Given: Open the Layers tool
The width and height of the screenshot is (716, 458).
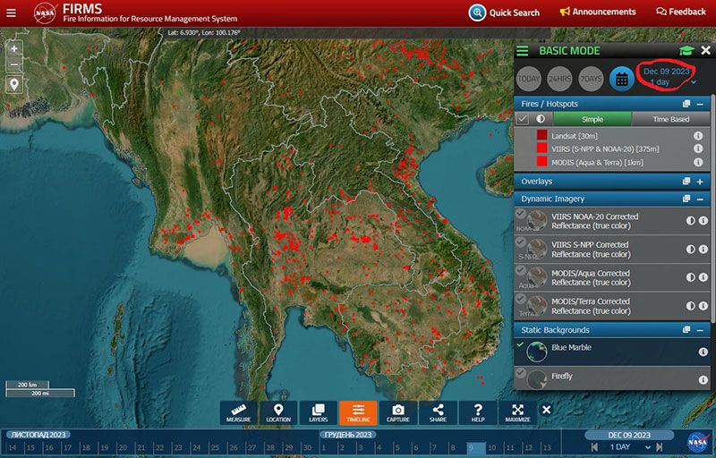Looking at the screenshot, I should point(319,413).
